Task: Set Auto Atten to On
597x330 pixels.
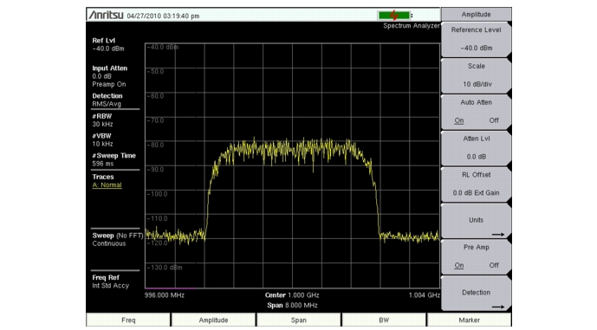Action: coord(458,120)
